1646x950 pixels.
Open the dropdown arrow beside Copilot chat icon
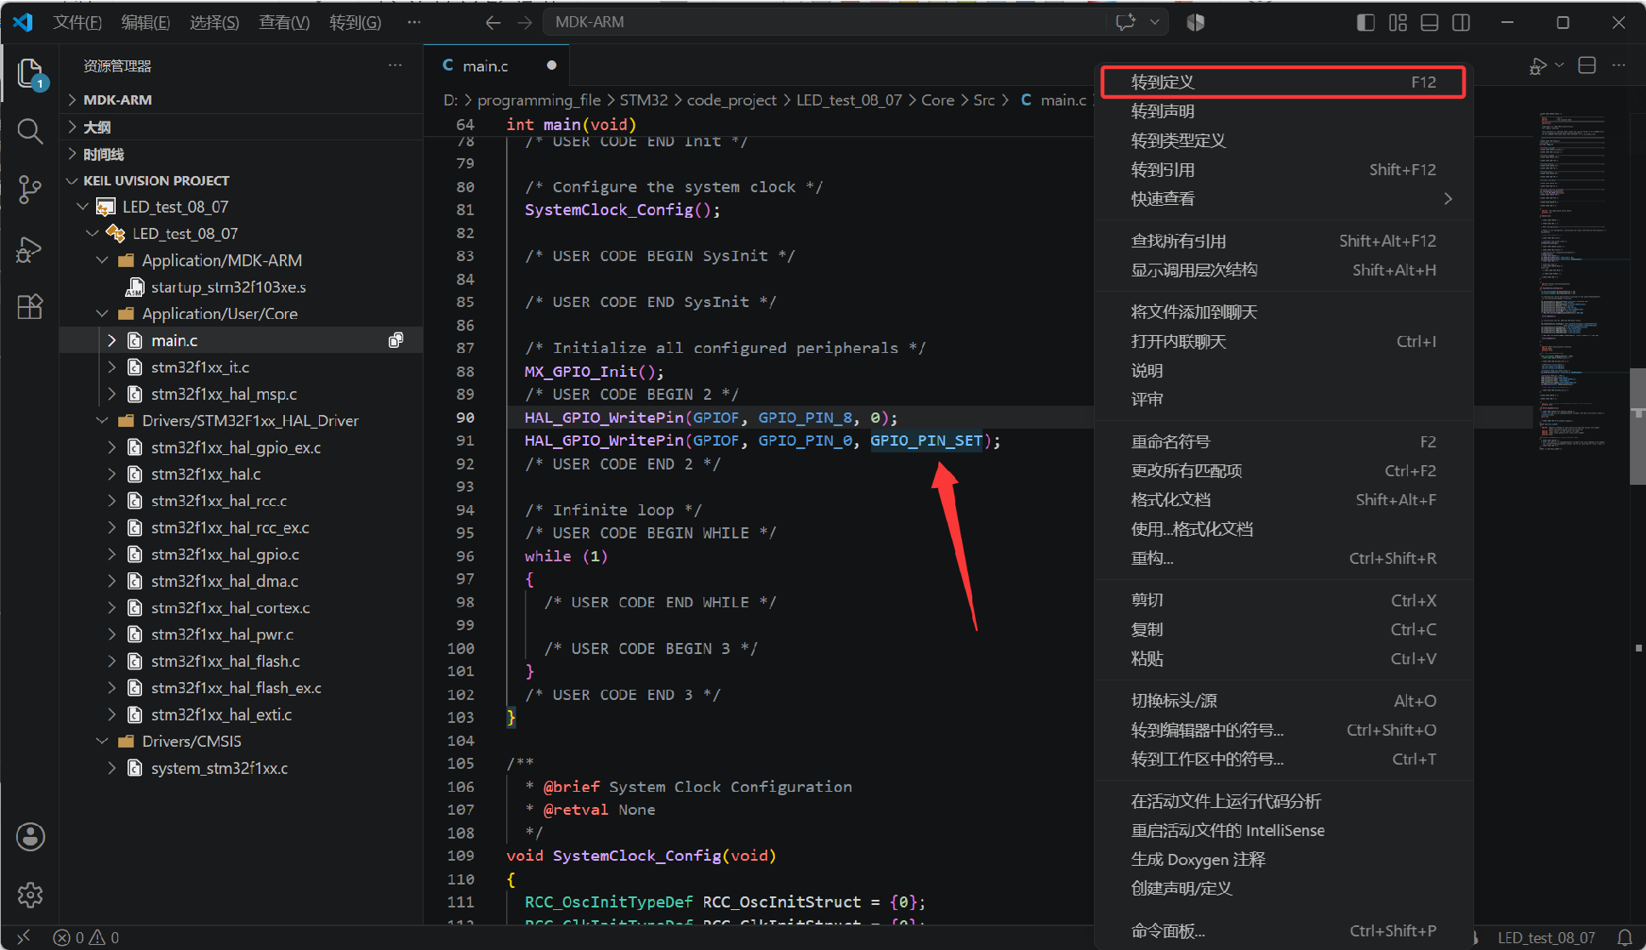[x=1154, y=22]
